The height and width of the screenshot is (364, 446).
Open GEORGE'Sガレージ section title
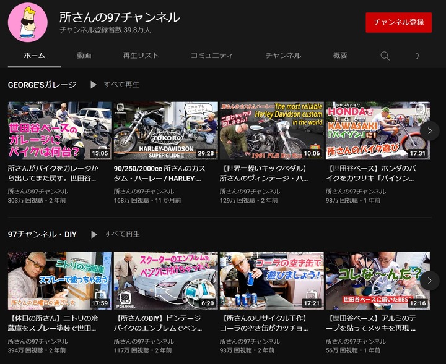[x=42, y=85]
